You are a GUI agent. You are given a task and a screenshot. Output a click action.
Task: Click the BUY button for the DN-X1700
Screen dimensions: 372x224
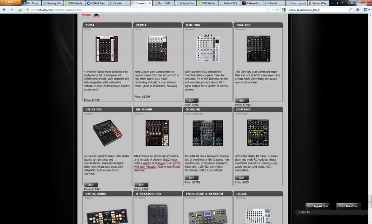click(91, 185)
